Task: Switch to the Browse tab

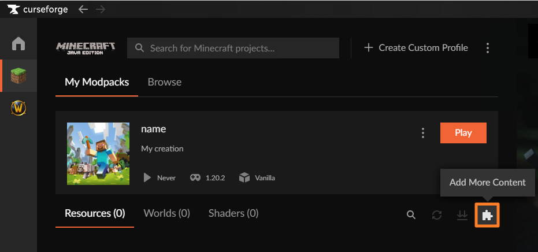Action: (164, 82)
